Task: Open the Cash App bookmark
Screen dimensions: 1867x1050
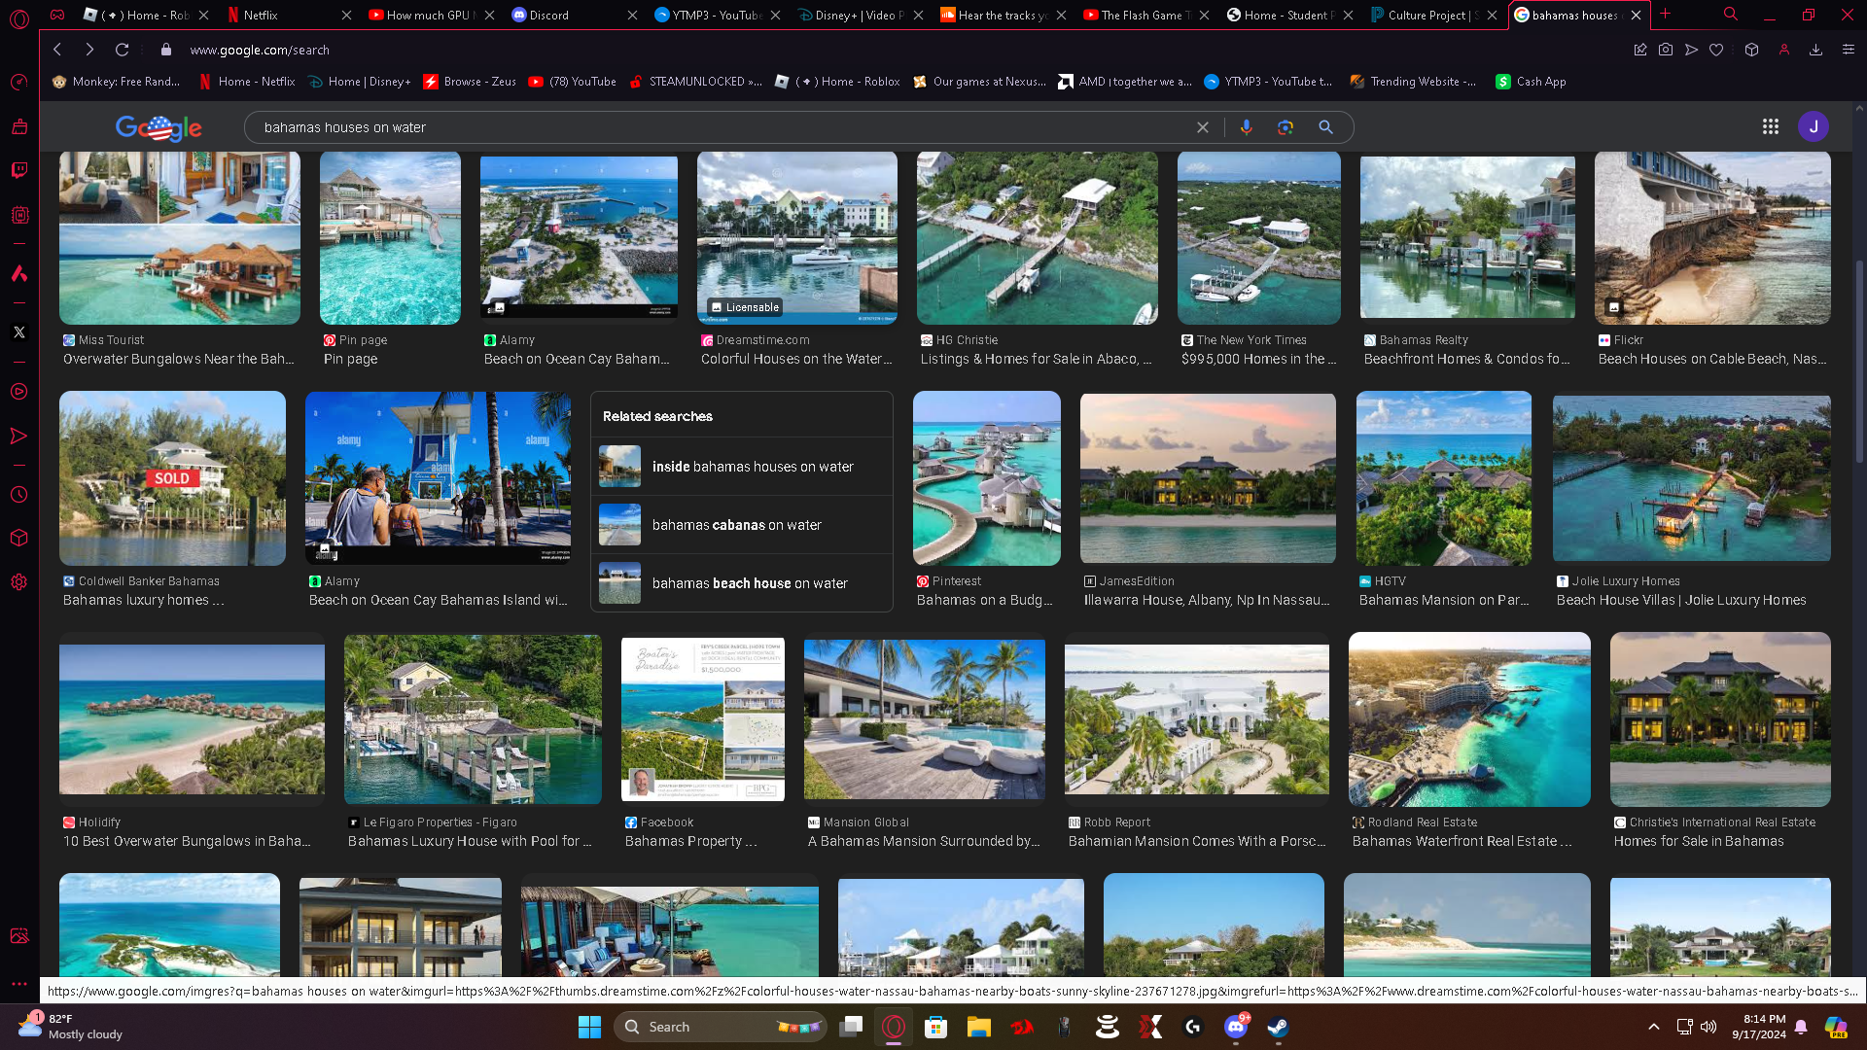Action: 1532,82
